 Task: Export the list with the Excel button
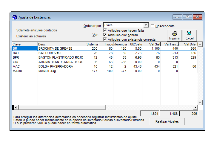[x=190, y=35]
